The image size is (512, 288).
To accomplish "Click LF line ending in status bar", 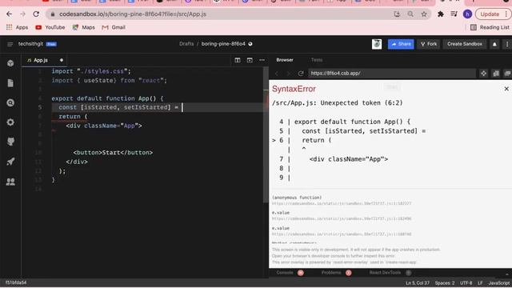I will coord(480,283).
